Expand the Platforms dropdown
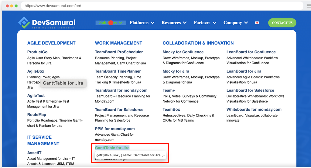311x168 pixels. pos(142,23)
